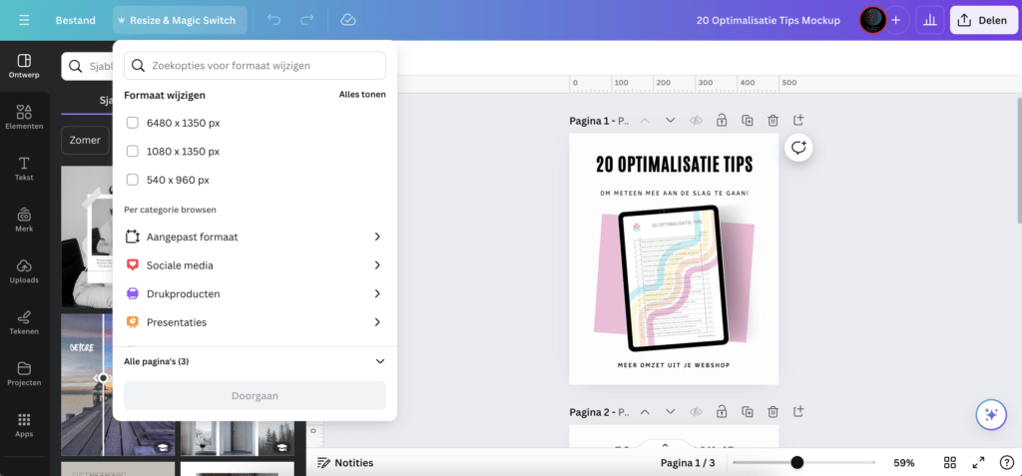The width and height of the screenshot is (1022, 476).
Task: Open the Elementen panel in sidebar
Action: [24, 116]
